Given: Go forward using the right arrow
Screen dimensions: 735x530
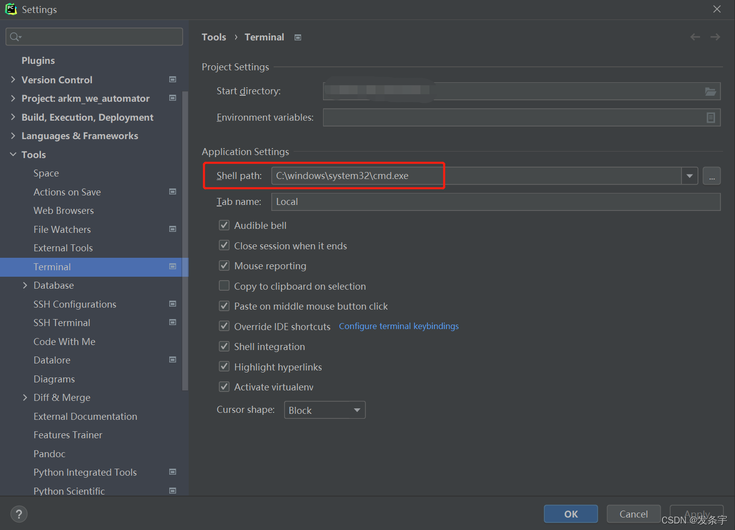Looking at the screenshot, I should click(715, 37).
